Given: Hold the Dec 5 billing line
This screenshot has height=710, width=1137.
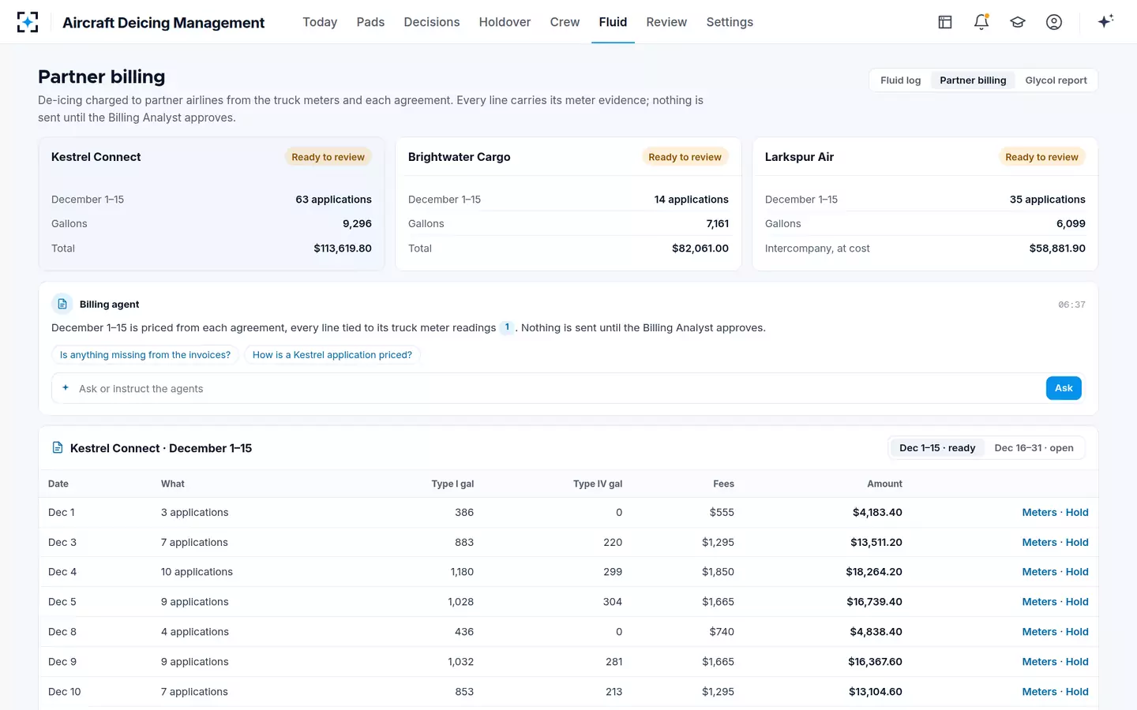Looking at the screenshot, I should click(1077, 602).
